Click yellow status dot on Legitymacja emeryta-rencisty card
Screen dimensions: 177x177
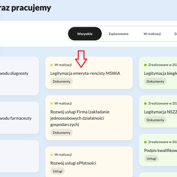(52, 65)
